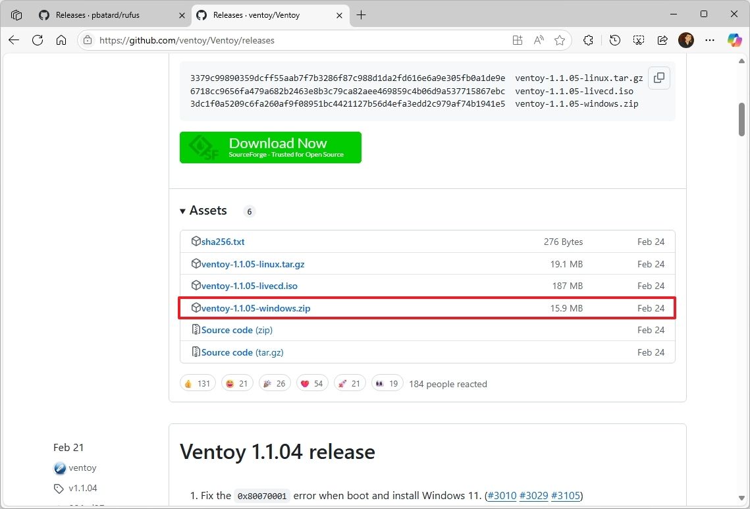
Task: React with the heart emoji
Action: [311, 383]
